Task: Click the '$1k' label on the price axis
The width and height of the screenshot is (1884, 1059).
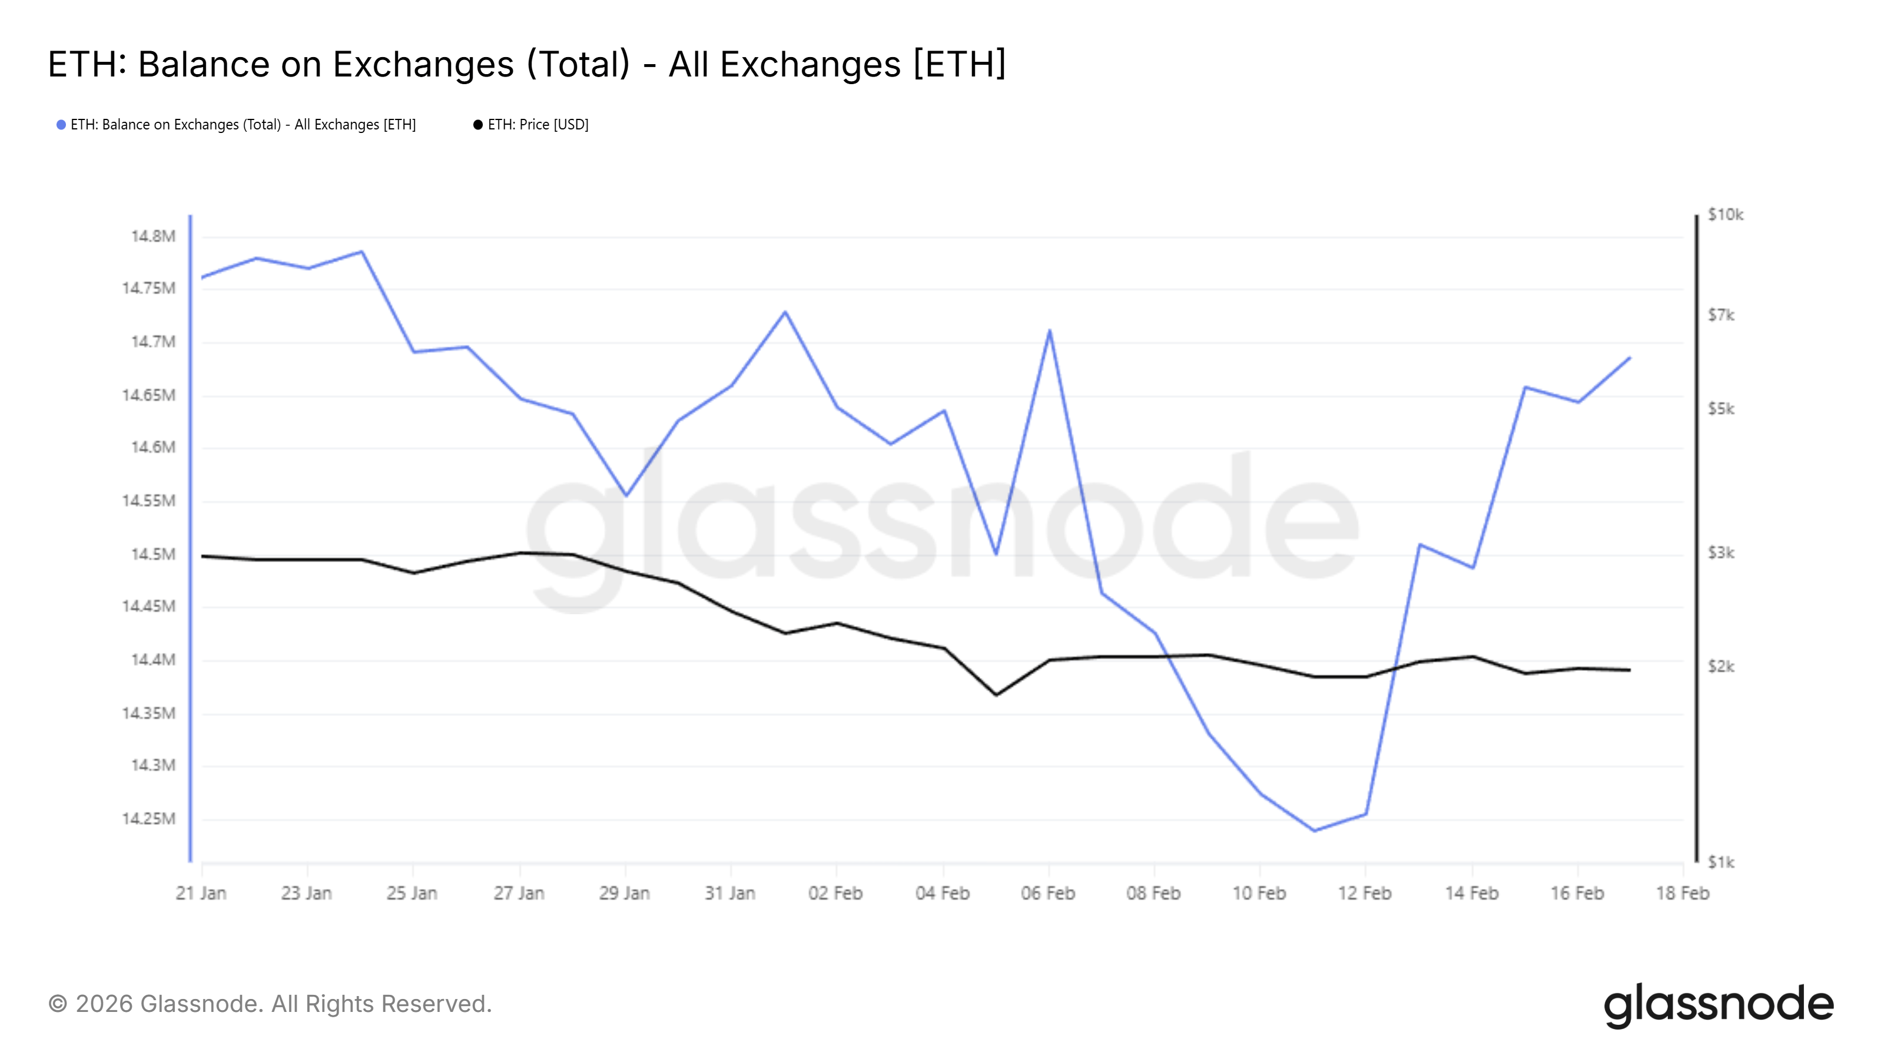Action: pyautogui.click(x=1721, y=863)
